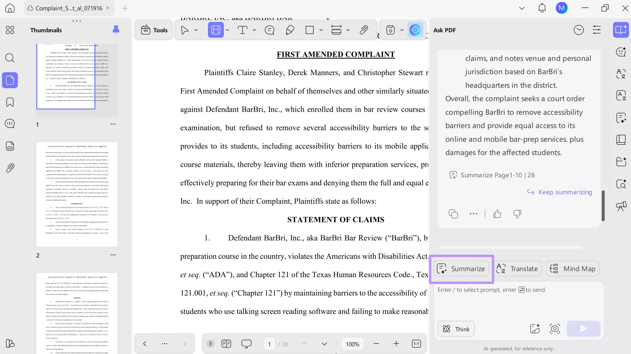The width and height of the screenshot is (631, 354).
Task: Give a thumbs up to the AI summary
Action: [497, 214]
